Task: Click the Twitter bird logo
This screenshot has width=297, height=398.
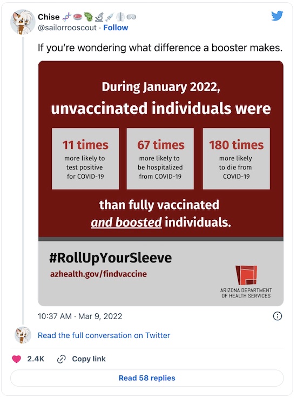Action: 277,16
